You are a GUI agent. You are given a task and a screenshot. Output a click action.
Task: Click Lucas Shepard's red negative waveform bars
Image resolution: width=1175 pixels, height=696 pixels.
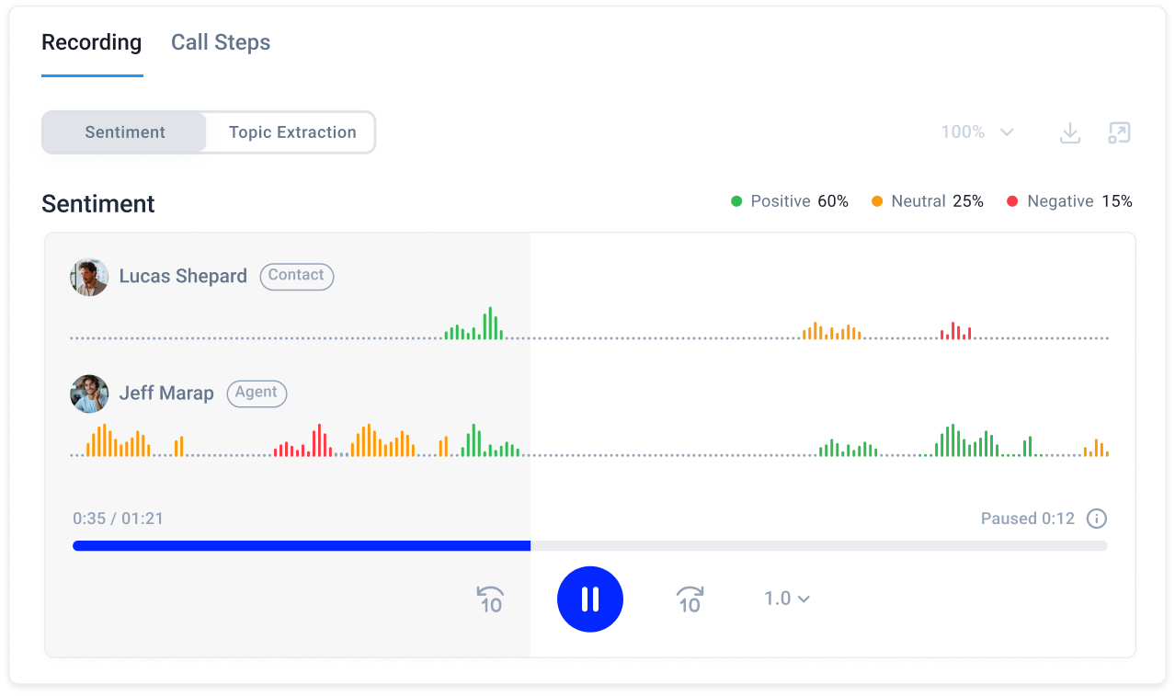click(x=955, y=332)
